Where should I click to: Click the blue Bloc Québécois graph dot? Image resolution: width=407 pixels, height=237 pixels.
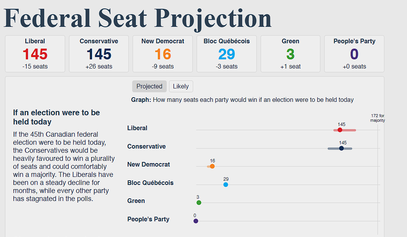click(x=226, y=185)
